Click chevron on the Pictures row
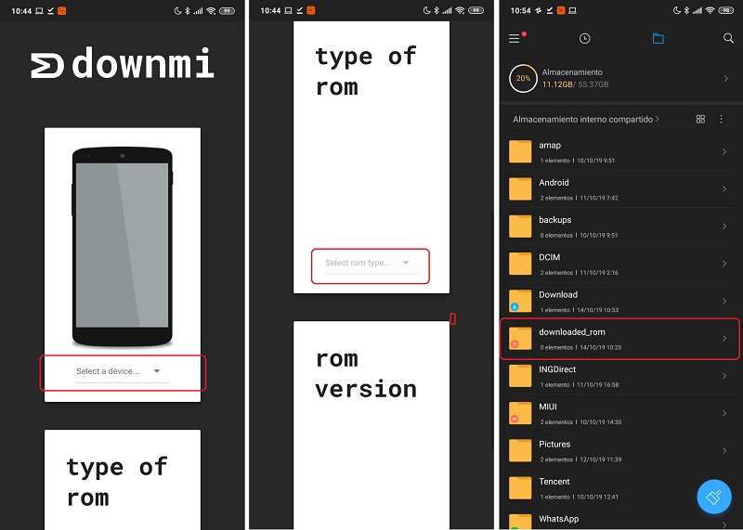 click(724, 451)
